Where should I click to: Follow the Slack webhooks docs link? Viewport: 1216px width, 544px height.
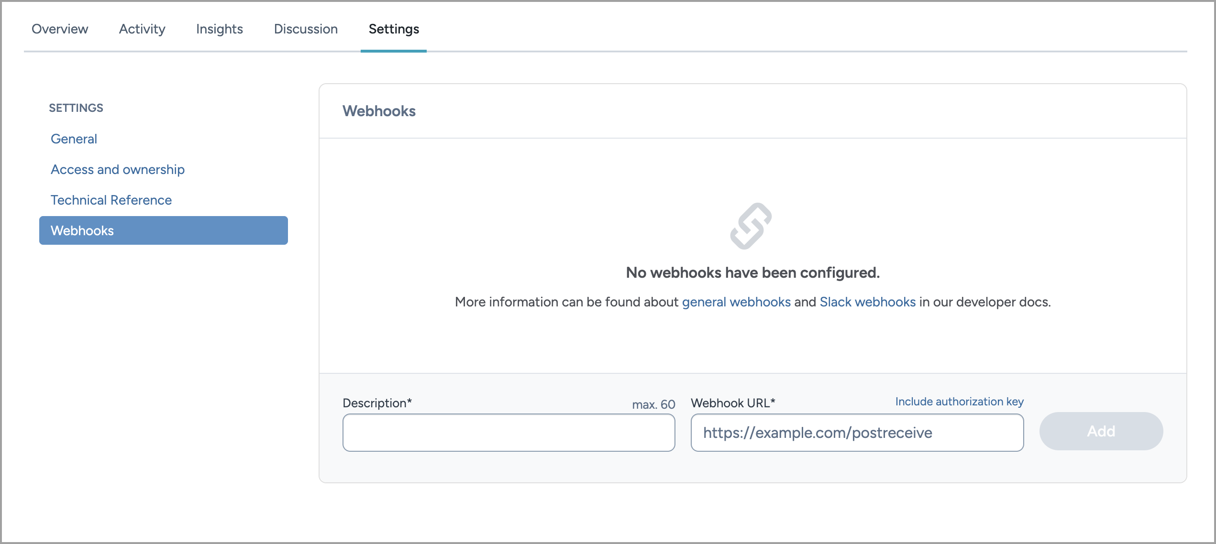click(x=868, y=302)
